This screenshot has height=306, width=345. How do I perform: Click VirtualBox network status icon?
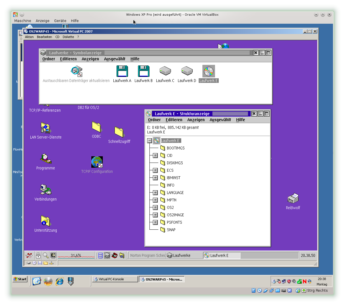click(x=271, y=291)
